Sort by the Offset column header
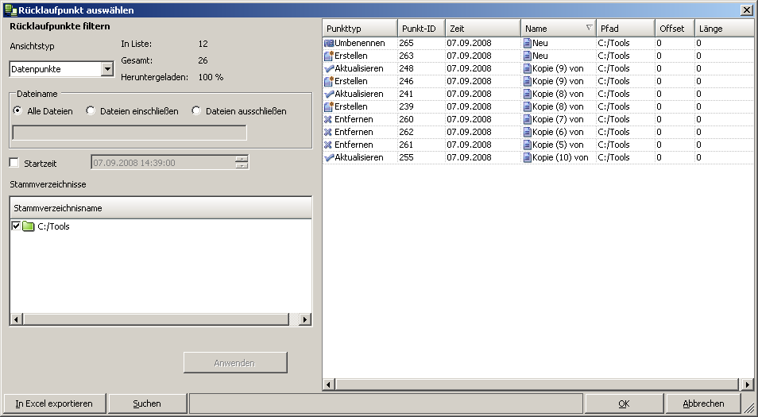The width and height of the screenshot is (758, 417). click(x=675, y=29)
